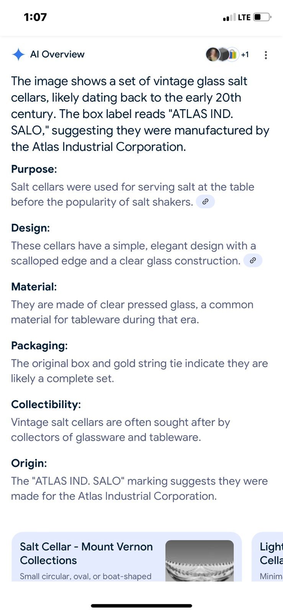The image size is (283, 613).
Task: Tap the salt cellar thumbnail image
Action: (x=200, y=561)
